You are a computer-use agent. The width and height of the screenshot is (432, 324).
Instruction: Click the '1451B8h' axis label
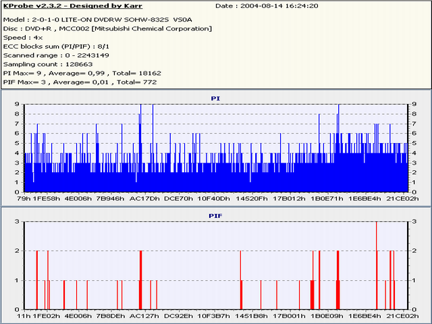coord(251,316)
